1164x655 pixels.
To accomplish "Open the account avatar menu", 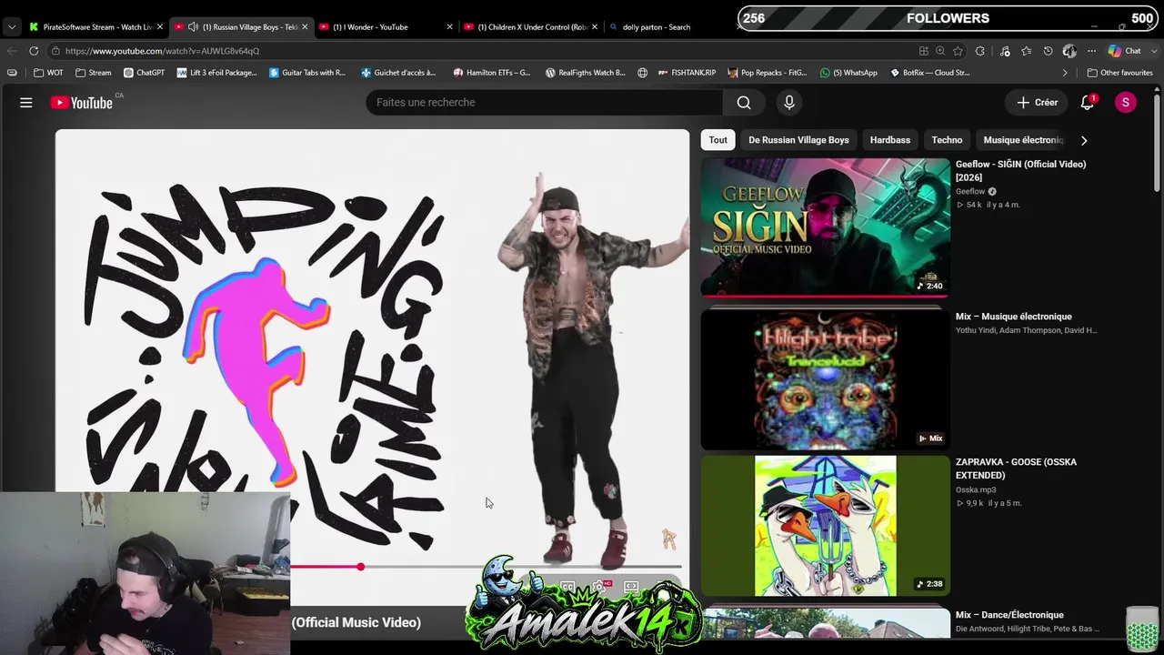I will pyautogui.click(x=1126, y=103).
